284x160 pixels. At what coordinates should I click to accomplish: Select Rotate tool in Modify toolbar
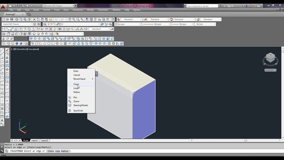[x=7, y=73]
